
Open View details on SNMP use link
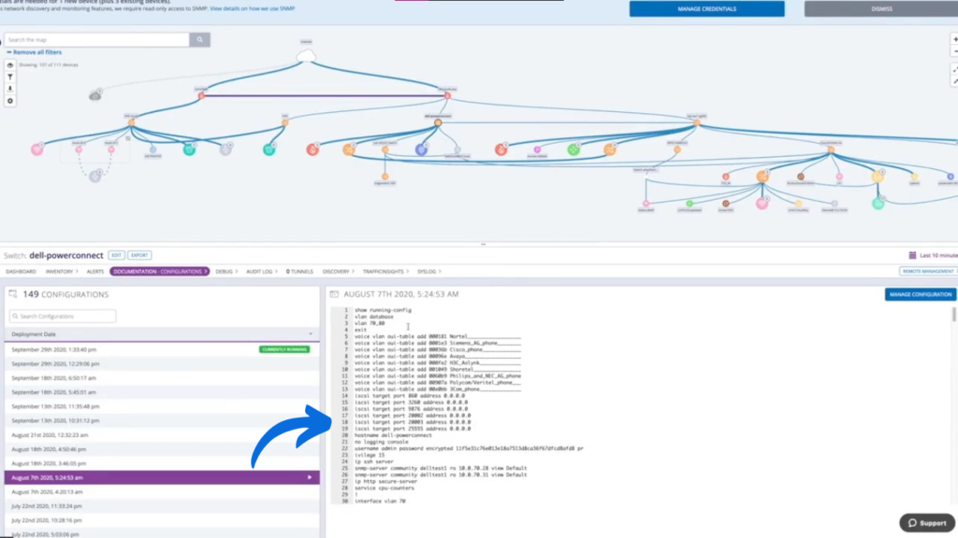(x=253, y=8)
